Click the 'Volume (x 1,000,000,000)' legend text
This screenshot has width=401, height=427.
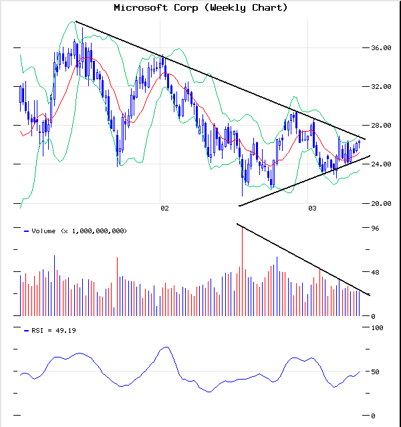(80, 231)
